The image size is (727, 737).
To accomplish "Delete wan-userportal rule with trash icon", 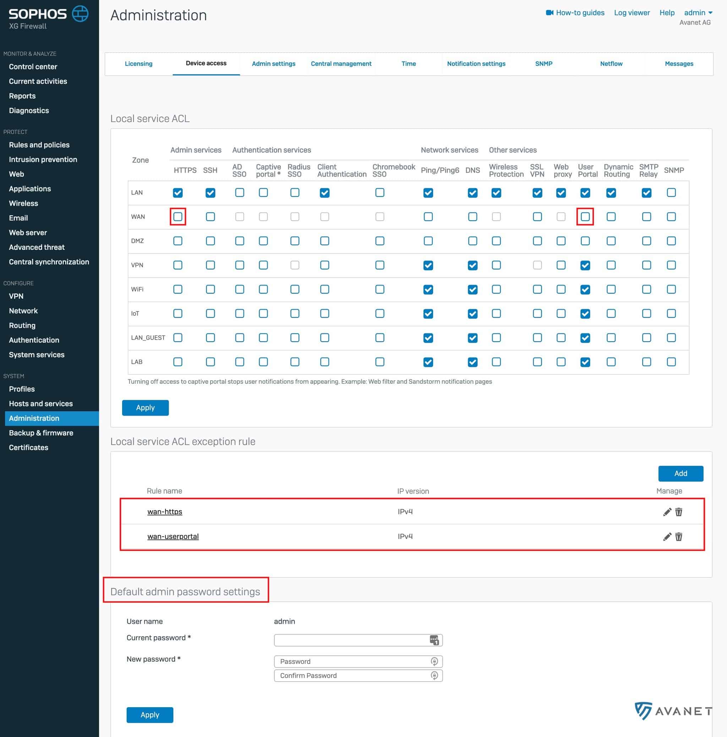I will coord(678,537).
